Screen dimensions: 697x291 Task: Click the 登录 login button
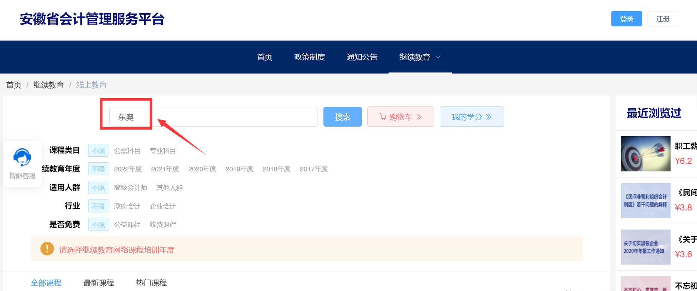626,19
